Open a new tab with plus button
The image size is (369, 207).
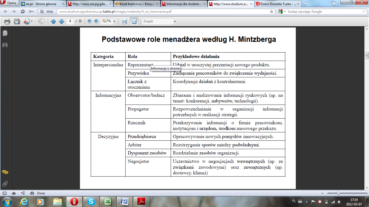[x=305, y=4]
